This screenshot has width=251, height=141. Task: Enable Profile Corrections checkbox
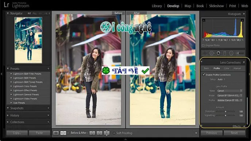pos(204,74)
